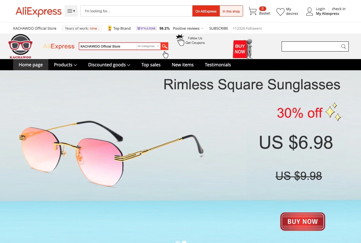
Task: Expand the Products menu chevron
Action: (x=75, y=65)
